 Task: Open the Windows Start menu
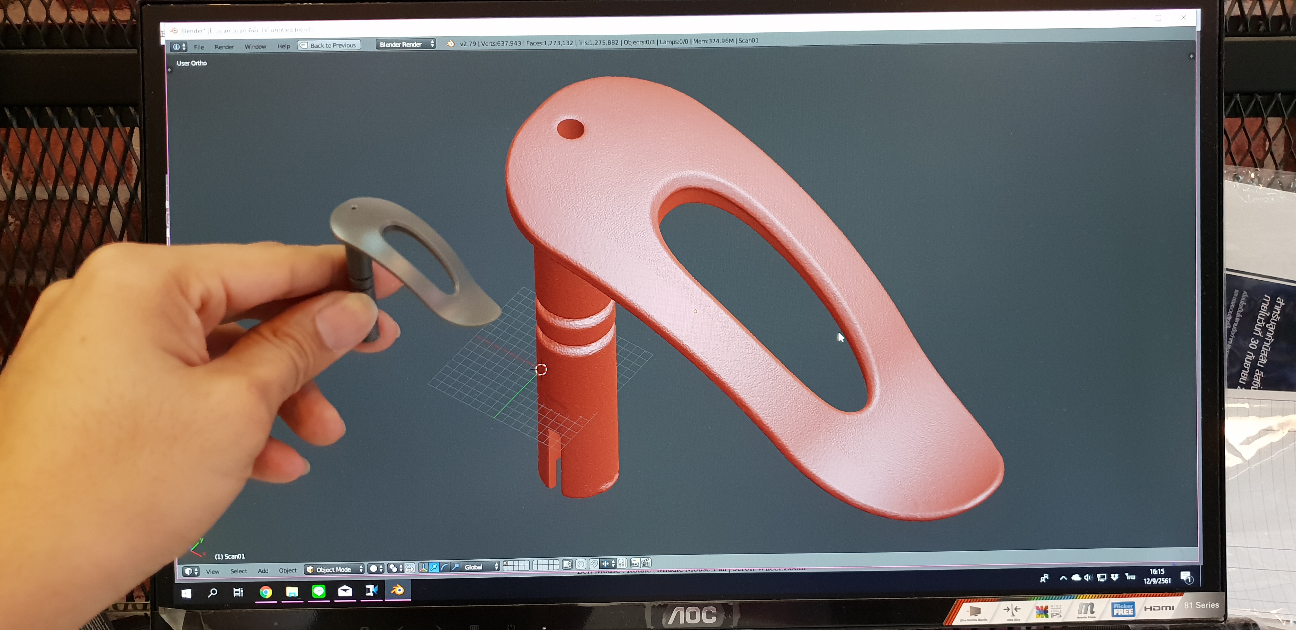coord(187,593)
